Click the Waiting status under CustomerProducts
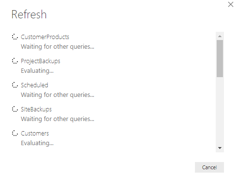Viewport: 237px width, 176px height. pyautogui.click(x=58, y=47)
